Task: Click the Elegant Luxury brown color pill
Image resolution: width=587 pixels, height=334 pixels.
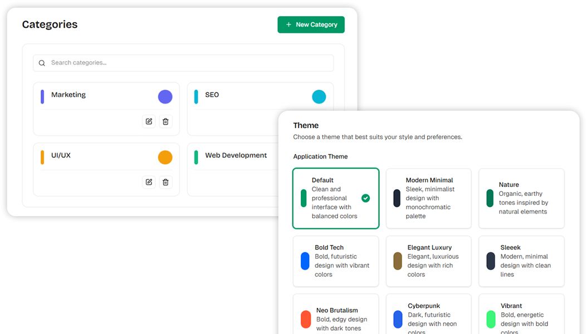Action: tap(398, 261)
